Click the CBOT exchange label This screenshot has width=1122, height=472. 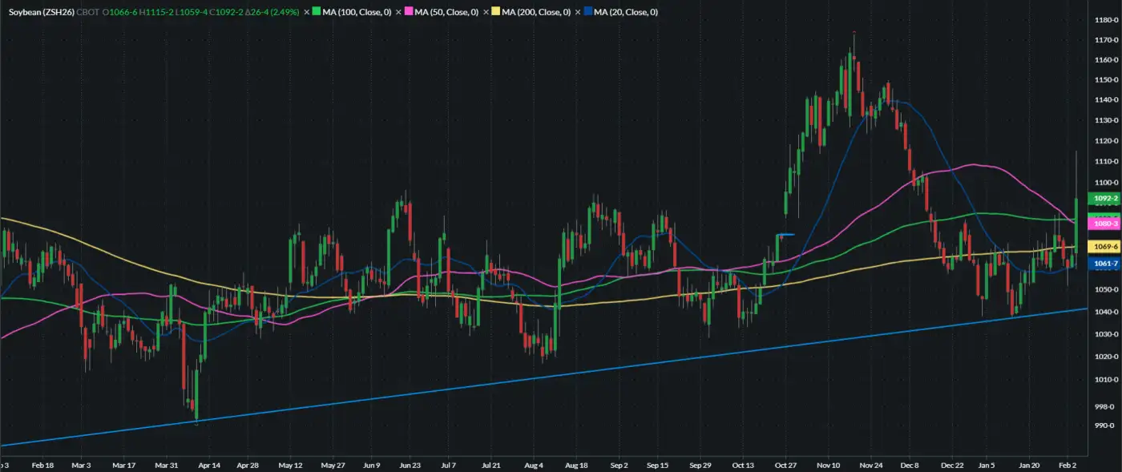(x=88, y=13)
